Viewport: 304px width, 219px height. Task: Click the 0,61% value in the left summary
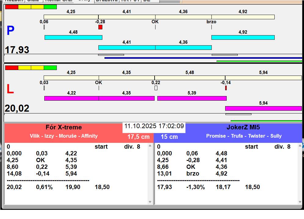(x=44, y=187)
